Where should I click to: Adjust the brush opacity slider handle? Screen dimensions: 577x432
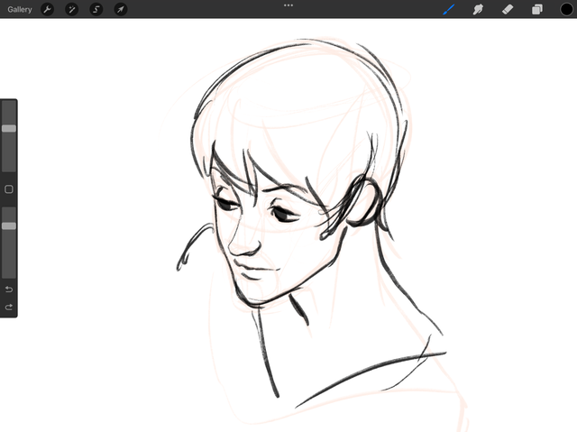click(x=9, y=226)
